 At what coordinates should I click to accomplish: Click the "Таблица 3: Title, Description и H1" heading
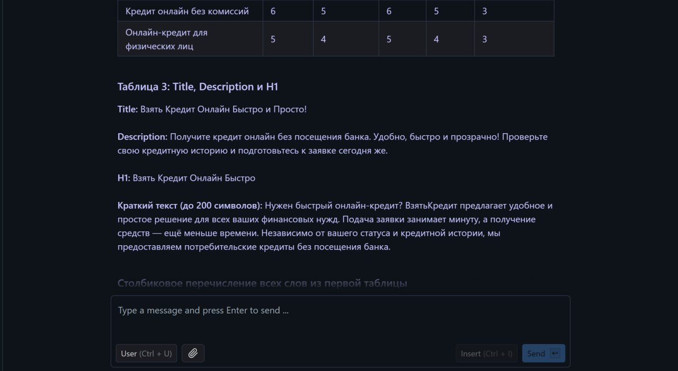198,87
